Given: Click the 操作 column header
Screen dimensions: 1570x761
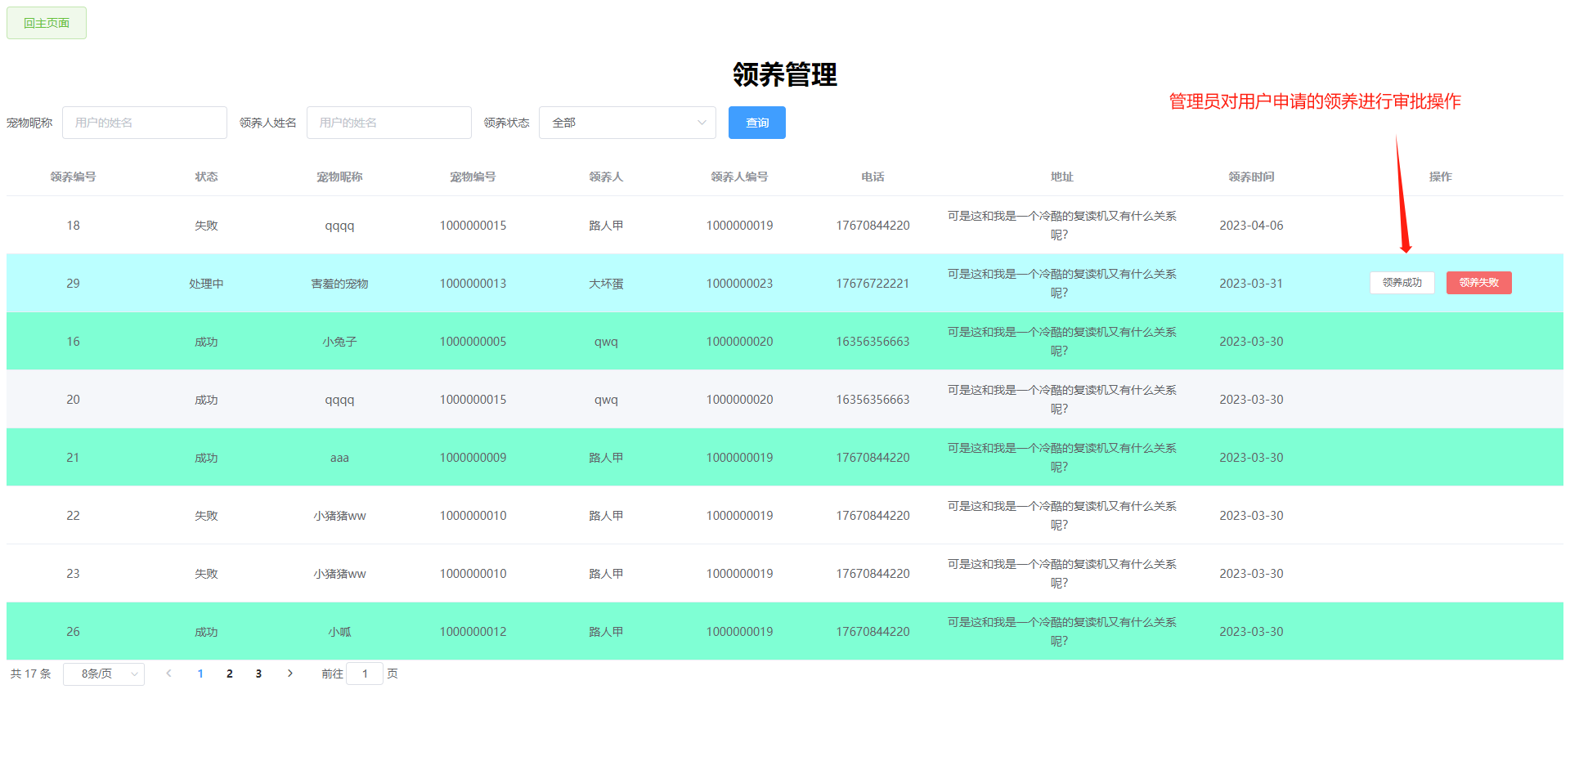Looking at the screenshot, I should [x=1441, y=177].
